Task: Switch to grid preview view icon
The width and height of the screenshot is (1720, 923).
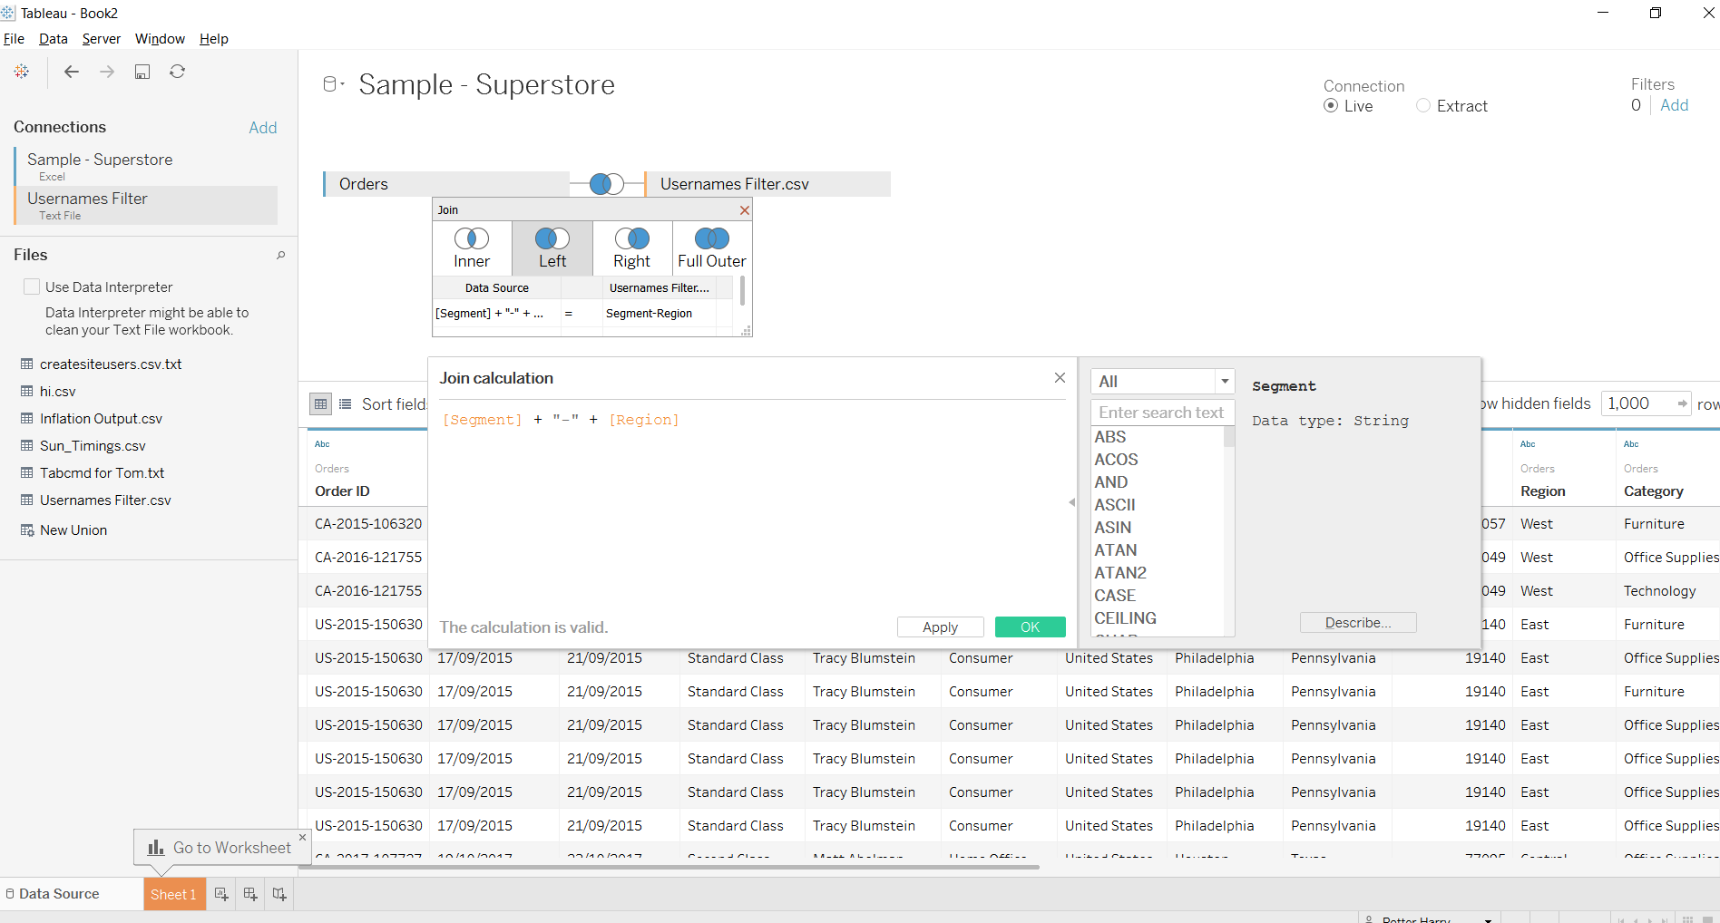Action: click(x=321, y=404)
